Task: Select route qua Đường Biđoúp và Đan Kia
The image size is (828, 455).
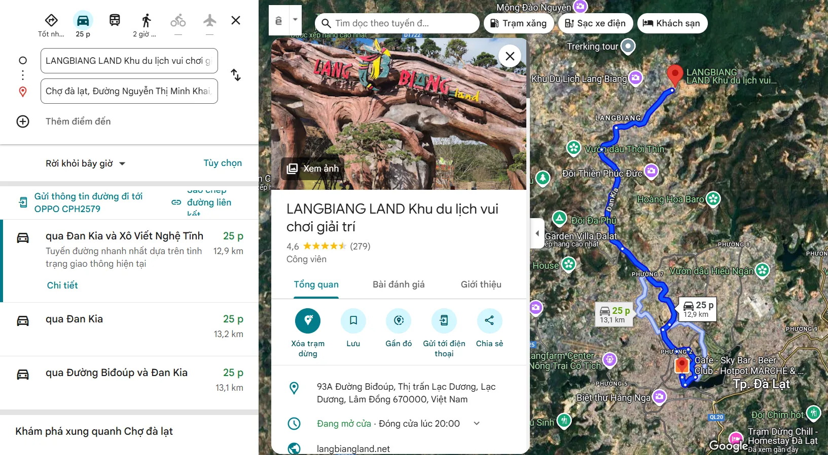Action: (129, 382)
